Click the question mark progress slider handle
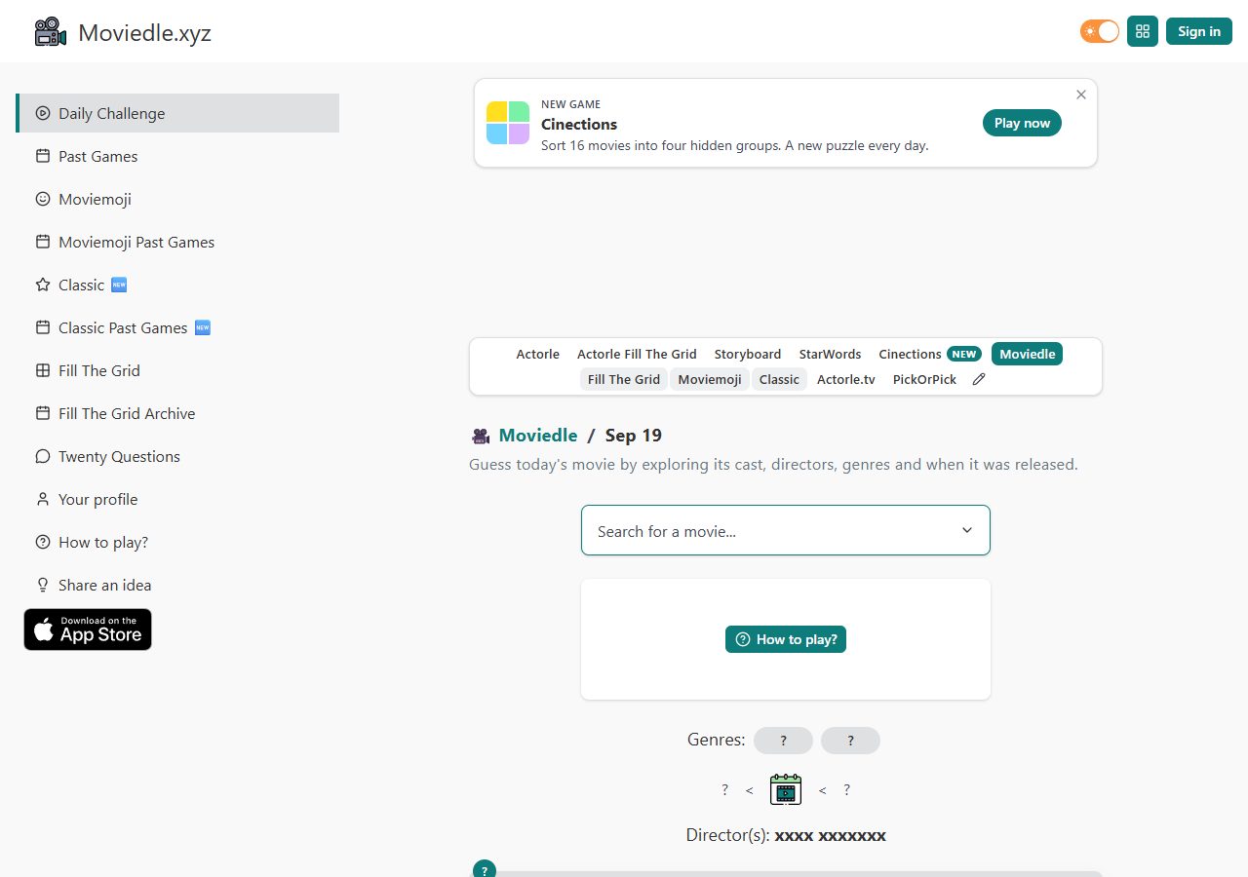Screen dimensions: 1248x877 click(x=484, y=870)
